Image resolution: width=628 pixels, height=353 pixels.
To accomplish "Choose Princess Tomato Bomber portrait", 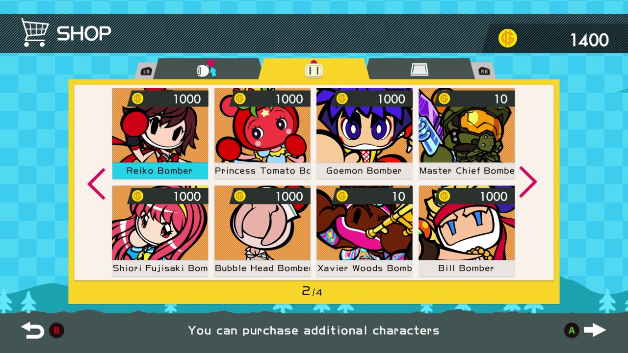I will pos(262,133).
